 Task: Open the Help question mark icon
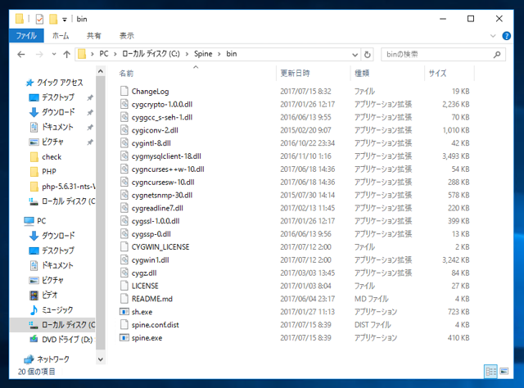(x=506, y=36)
